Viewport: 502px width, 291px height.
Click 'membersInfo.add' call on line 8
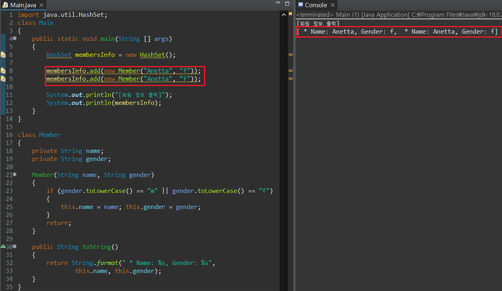[x=73, y=71]
